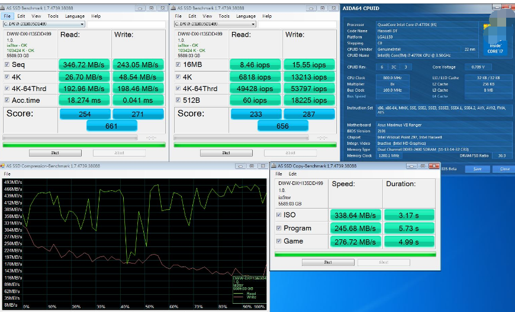
Task: Click the Copy-Benchmark title bar icon
Action: point(274,166)
